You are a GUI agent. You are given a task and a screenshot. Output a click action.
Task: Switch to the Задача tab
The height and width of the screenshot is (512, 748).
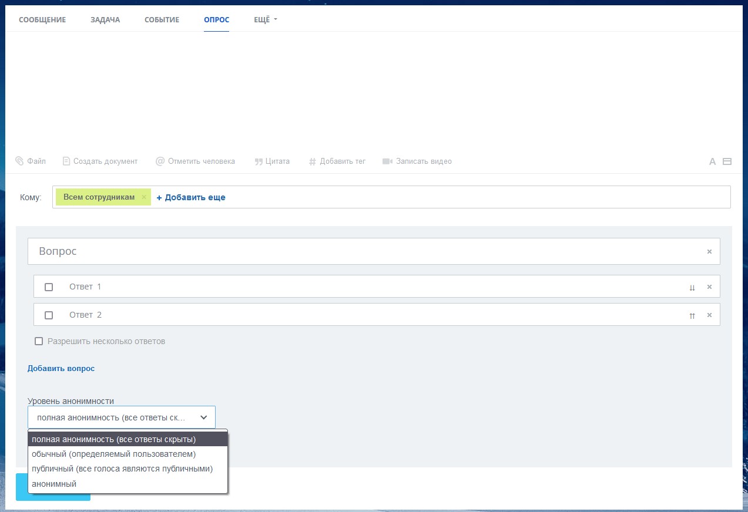point(105,19)
